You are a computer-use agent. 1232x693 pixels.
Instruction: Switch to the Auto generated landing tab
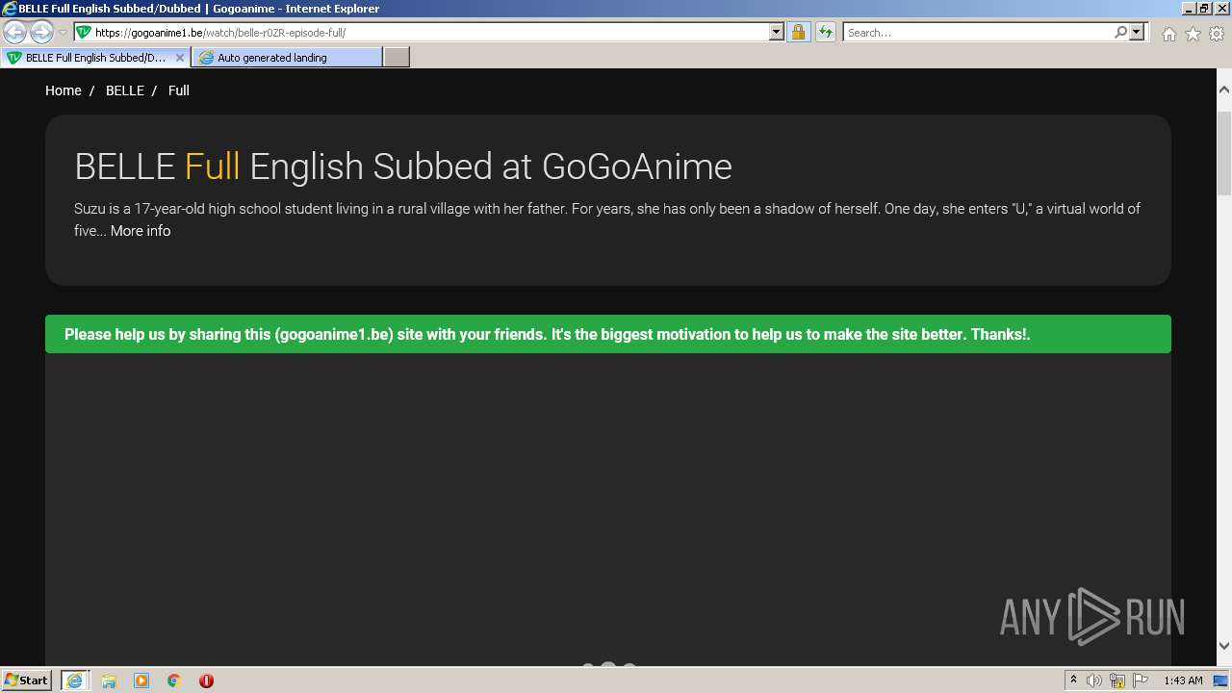pyautogui.click(x=287, y=58)
